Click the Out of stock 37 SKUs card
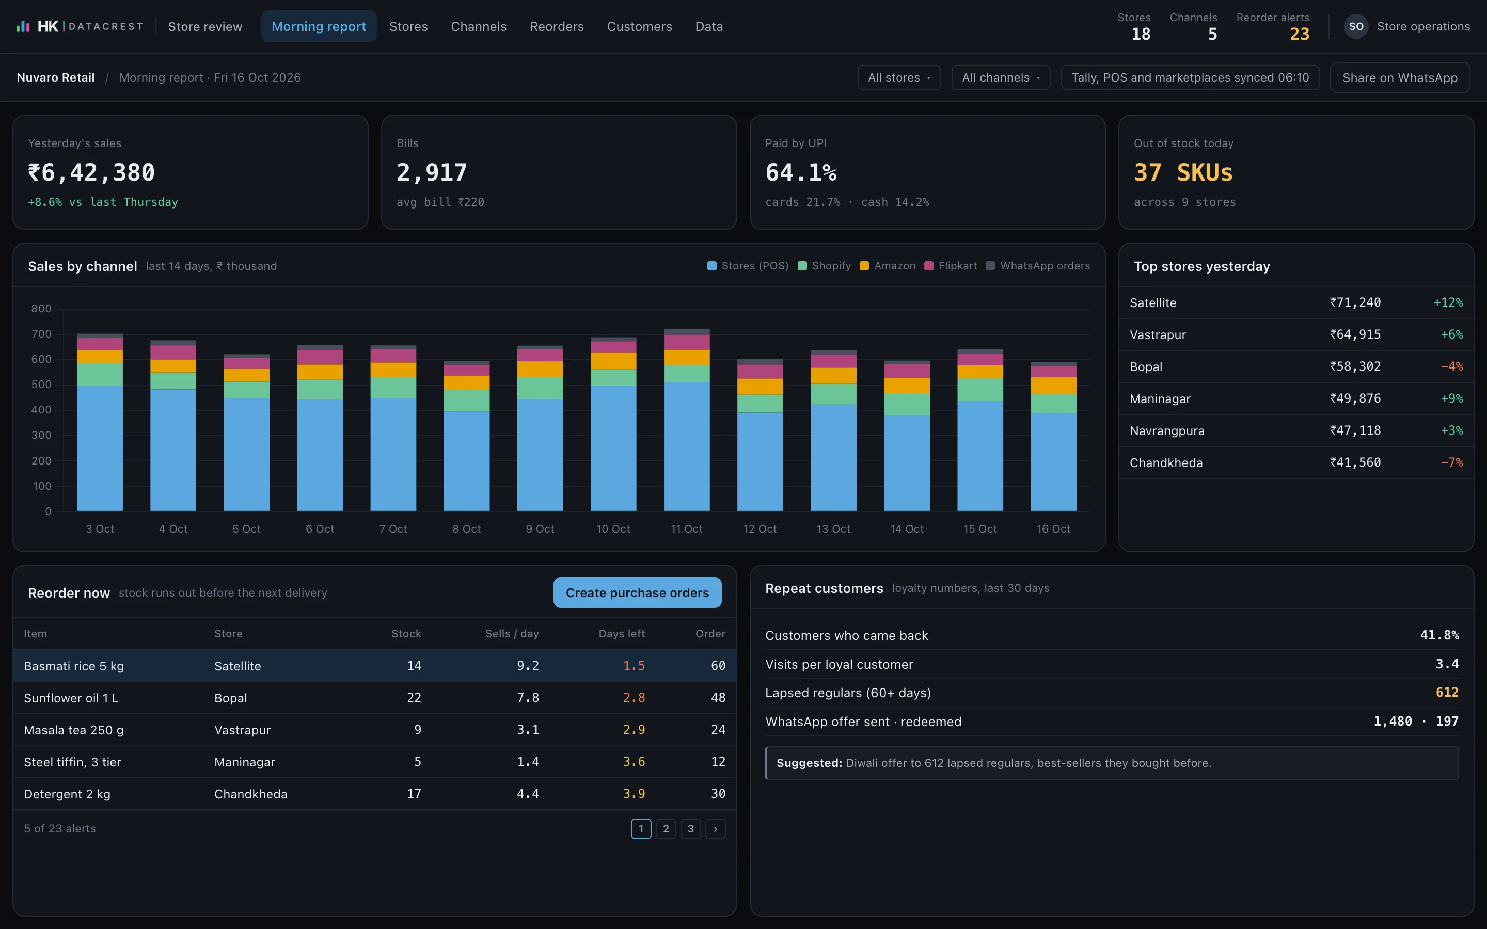 click(x=1296, y=172)
